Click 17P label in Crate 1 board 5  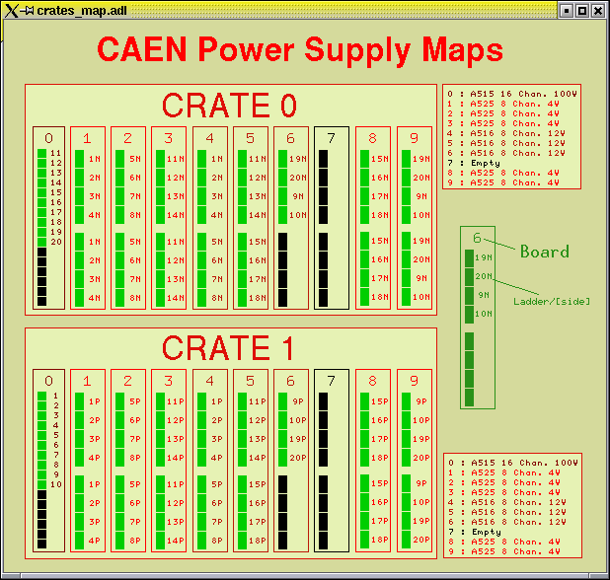click(x=258, y=522)
